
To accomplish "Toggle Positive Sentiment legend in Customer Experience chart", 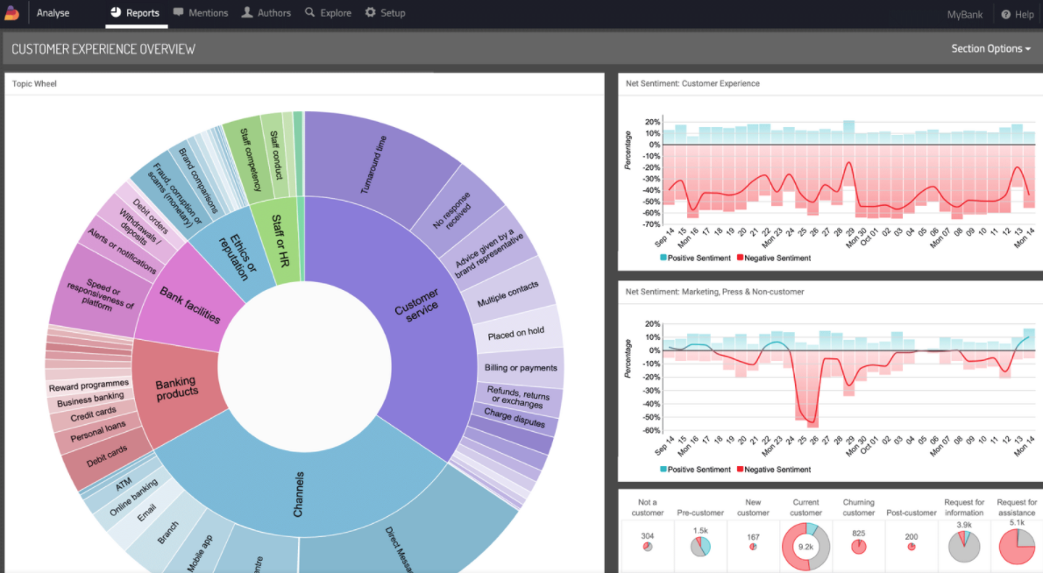I will coord(695,258).
